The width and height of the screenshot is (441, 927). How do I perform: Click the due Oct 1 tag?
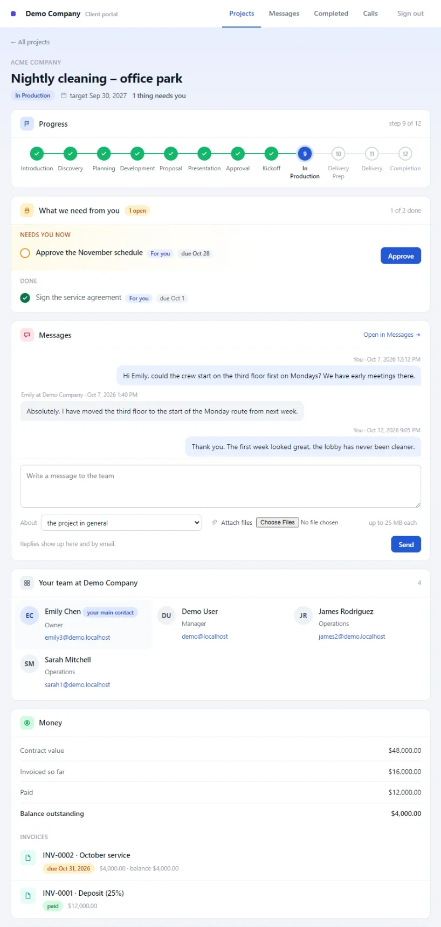click(x=172, y=298)
